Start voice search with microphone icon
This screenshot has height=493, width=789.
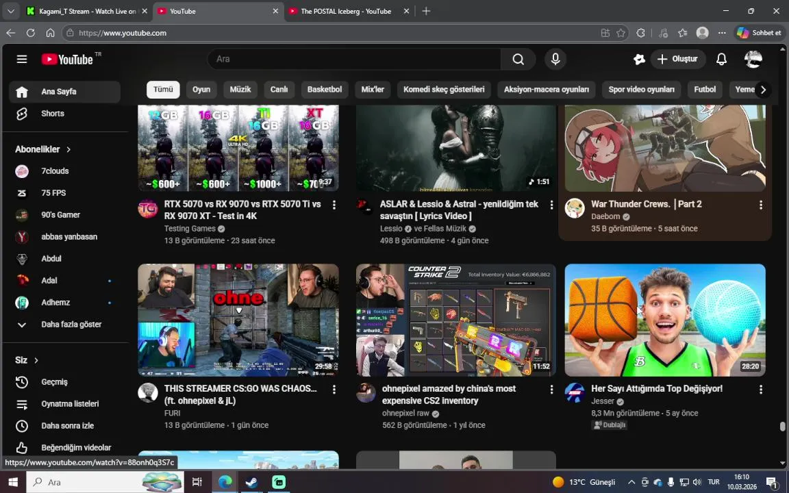tap(555, 60)
